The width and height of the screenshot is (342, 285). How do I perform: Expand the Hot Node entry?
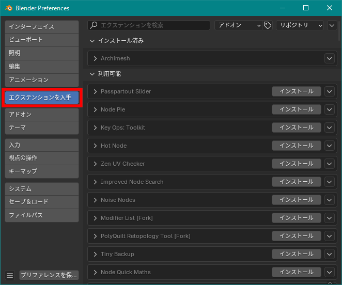click(95, 146)
